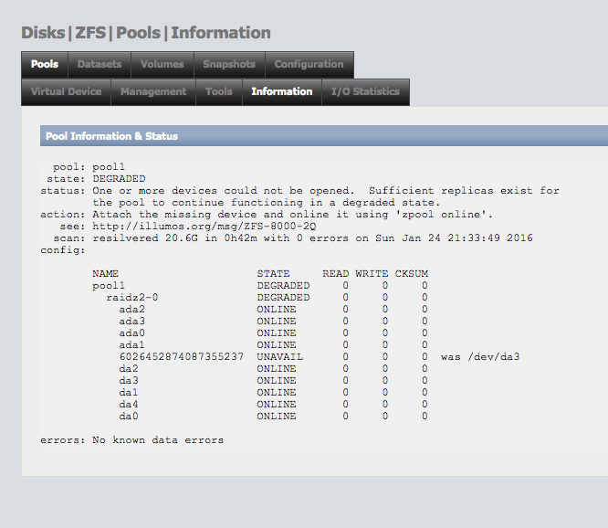Click the da2 device name

129,368
